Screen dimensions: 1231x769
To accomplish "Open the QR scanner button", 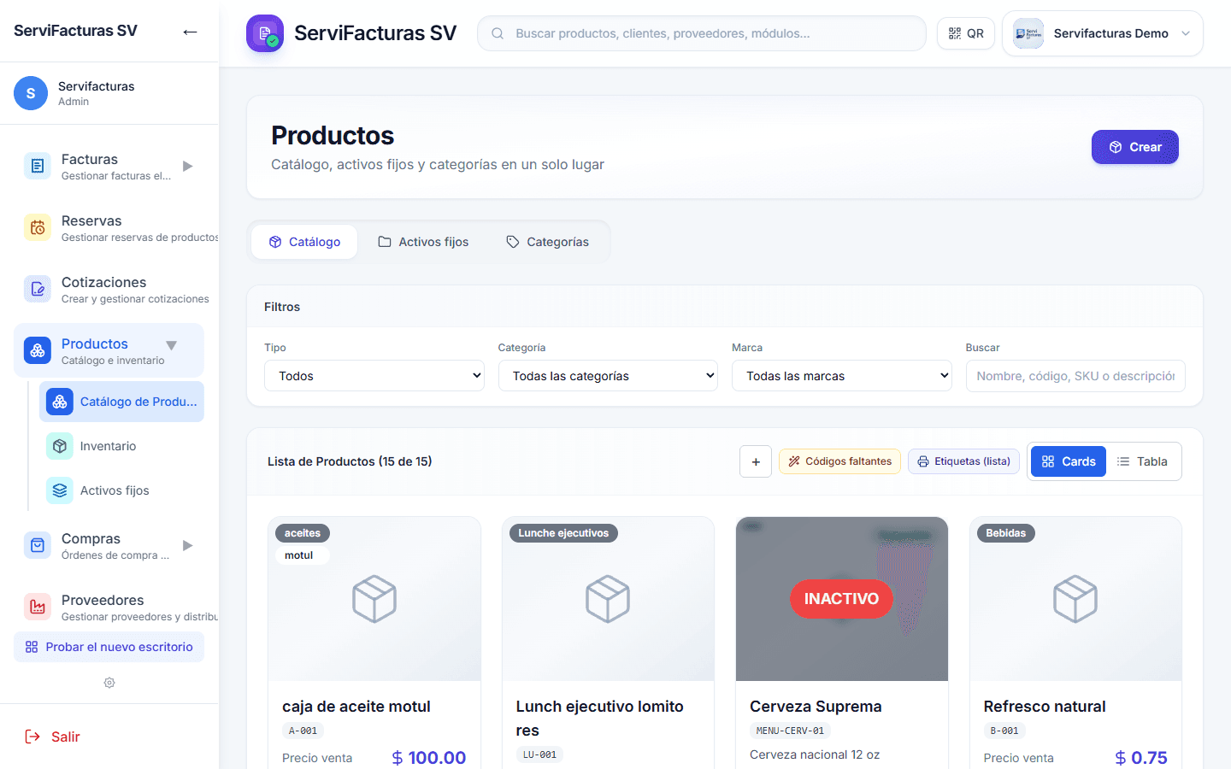I will pyautogui.click(x=966, y=33).
